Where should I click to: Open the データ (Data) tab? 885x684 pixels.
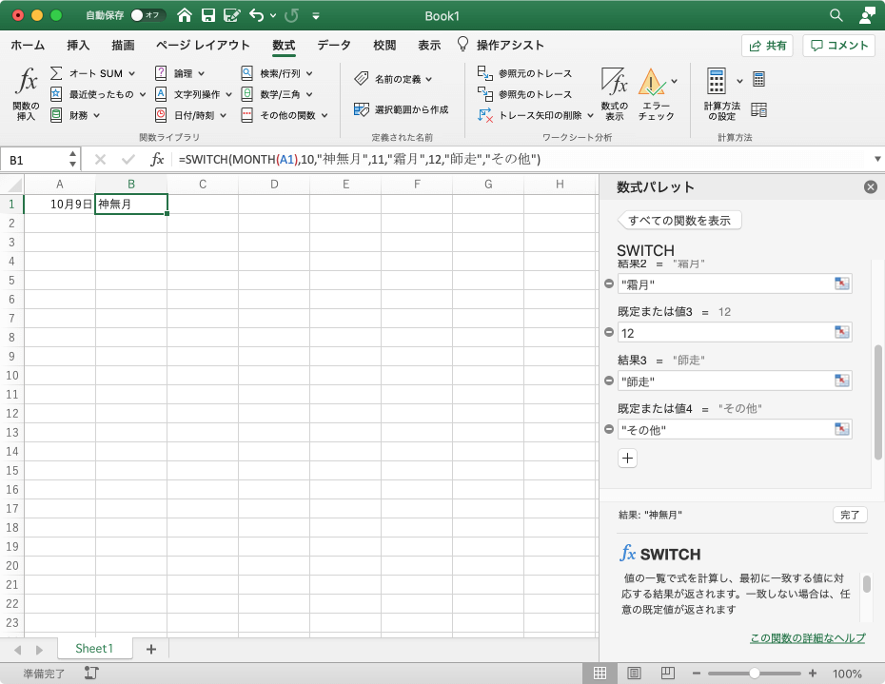point(334,45)
